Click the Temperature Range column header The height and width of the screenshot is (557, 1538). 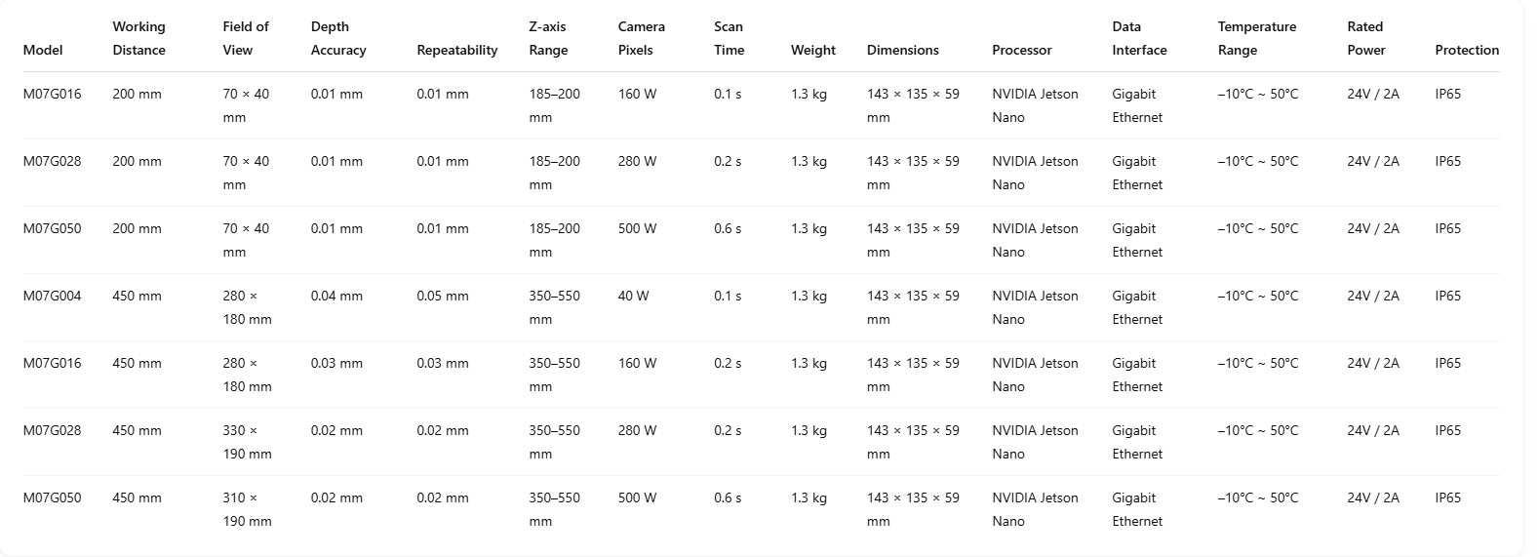[x=1257, y=38]
